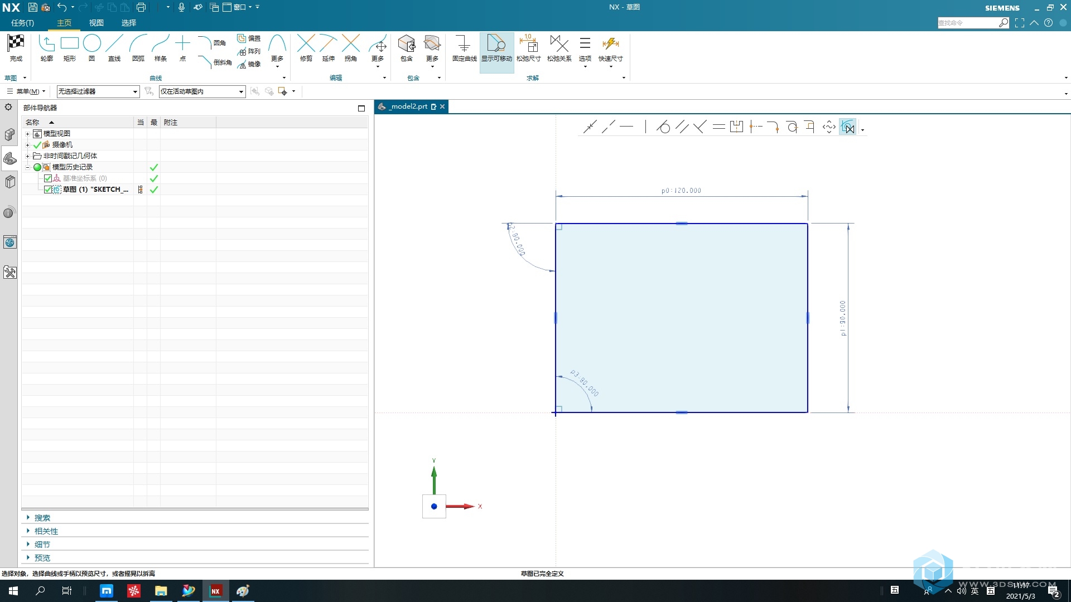This screenshot has width=1071, height=602.
Task: Click the 无选择过滤器 dropdown
Action: [97, 91]
